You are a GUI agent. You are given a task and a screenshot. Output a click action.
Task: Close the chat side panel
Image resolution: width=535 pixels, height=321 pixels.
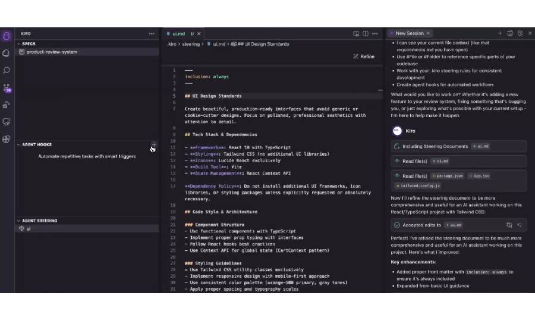[530, 33]
